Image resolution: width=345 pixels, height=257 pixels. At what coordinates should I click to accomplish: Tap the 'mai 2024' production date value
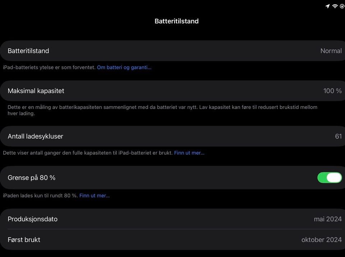click(x=327, y=219)
